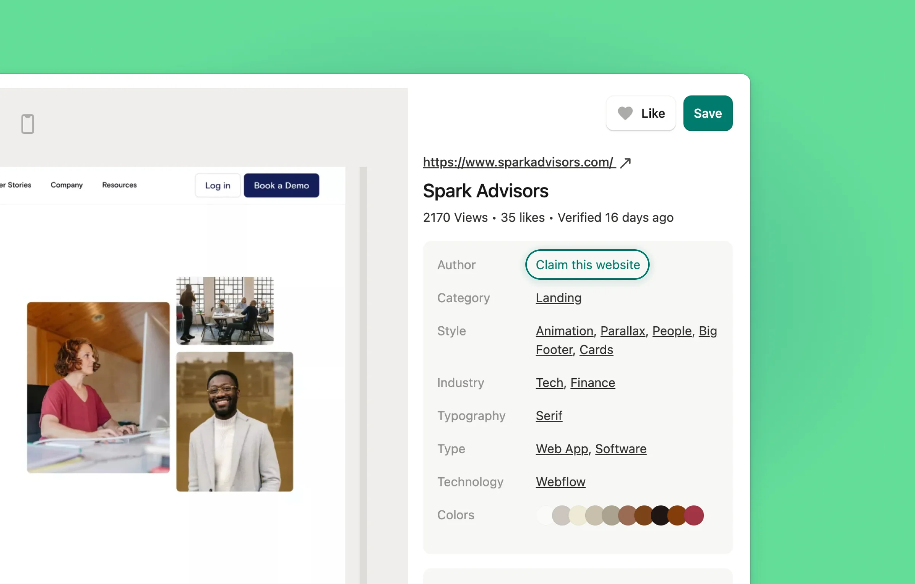
Task: Pick the cream color swatch
Action: click(x=577, y=515)
